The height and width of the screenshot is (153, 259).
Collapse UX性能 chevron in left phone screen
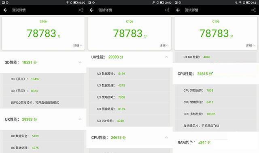click(80, 119)
